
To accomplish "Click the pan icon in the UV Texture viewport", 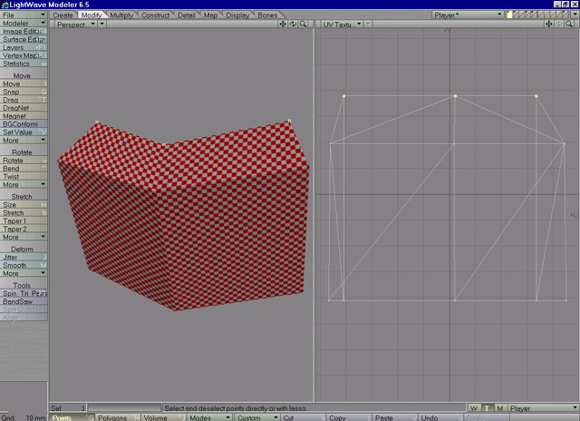I will point(549,24).
